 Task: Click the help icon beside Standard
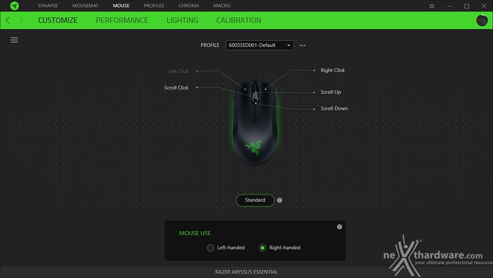(280, 200)
